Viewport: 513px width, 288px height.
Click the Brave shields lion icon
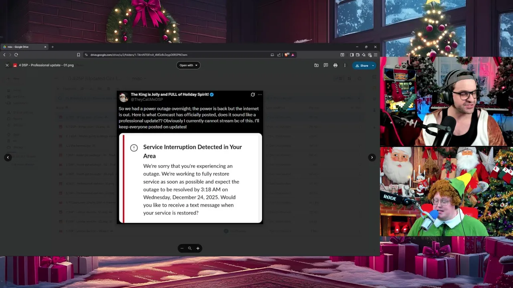click(x=287, y=55)
